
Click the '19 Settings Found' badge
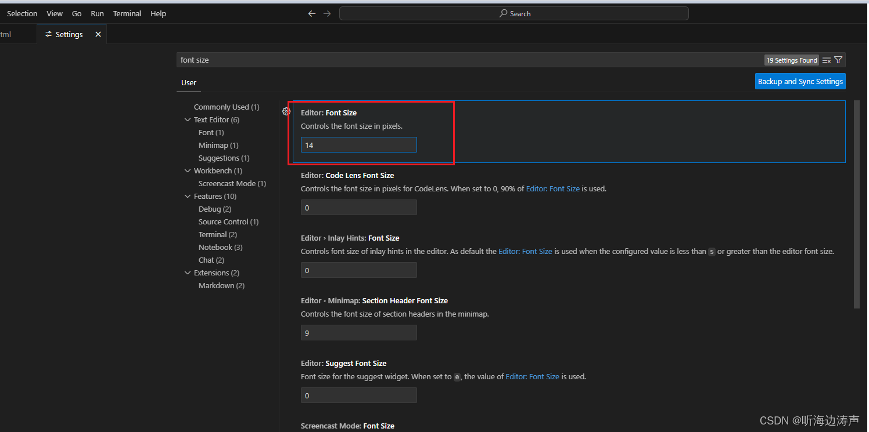792,60
